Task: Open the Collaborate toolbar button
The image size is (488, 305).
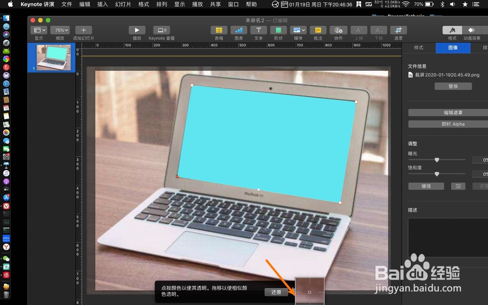Action: click(338, 30)
